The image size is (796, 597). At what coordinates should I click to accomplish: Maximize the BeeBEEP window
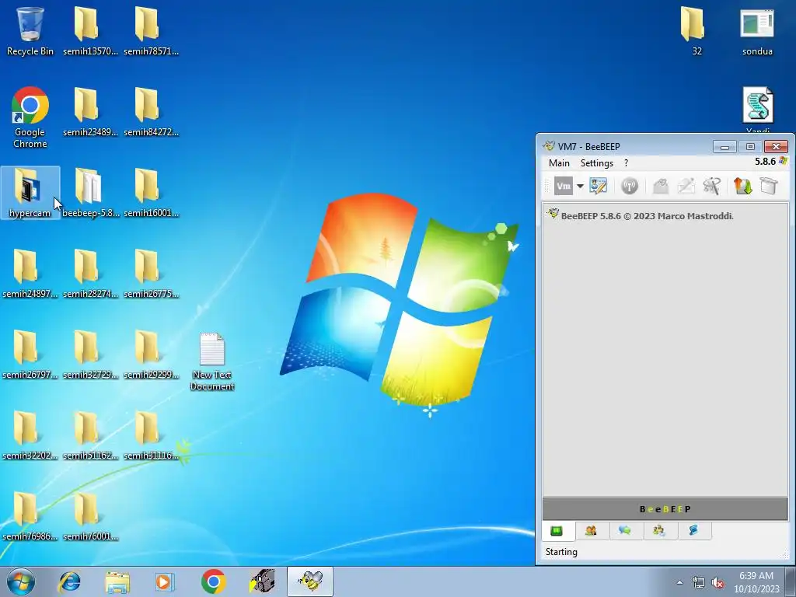tap(750, 147)
